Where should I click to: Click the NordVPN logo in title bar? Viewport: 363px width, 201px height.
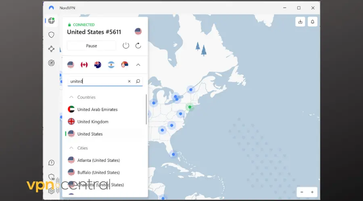click(51, 8)
